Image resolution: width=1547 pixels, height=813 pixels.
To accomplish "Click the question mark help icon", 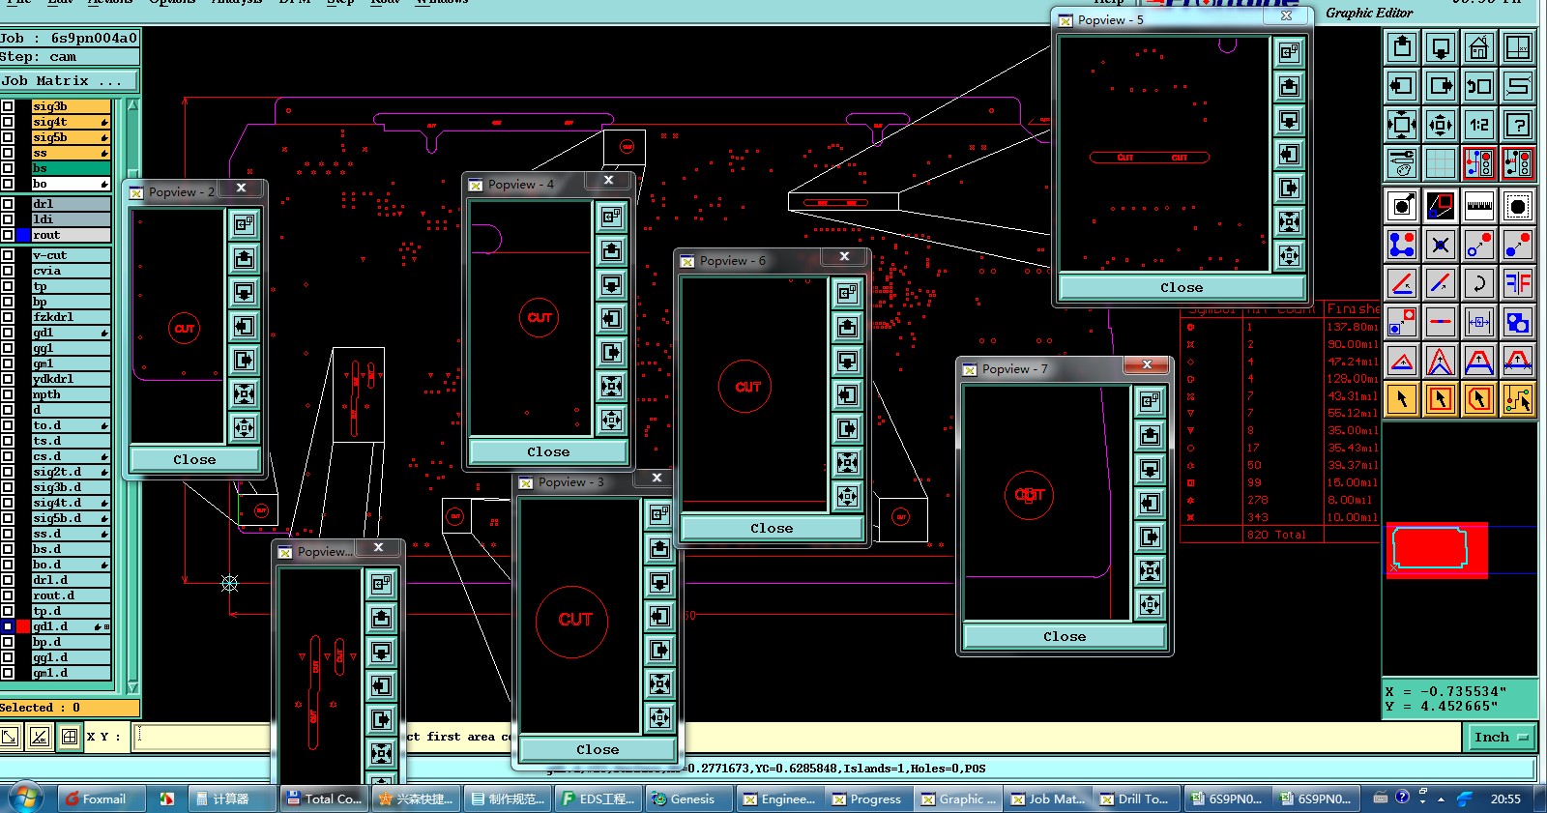I will pyautogui.click(x=1518, y=125).
